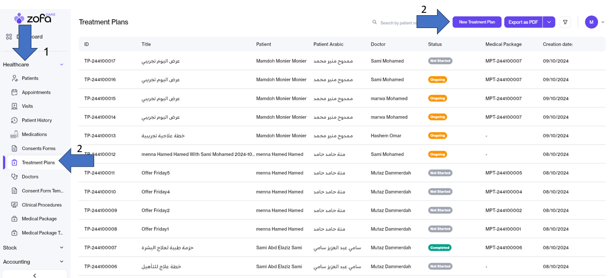Image resolution: width=612 pixels, height=278 pixels.
Task: Open Consents Forms menu item
Action: point(39,149)
